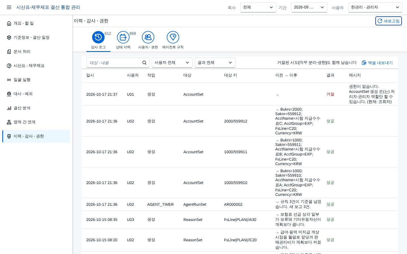407x254 pixels.
Task: Click the 결산 분석 bar chart icon
Action: [9, 108]
